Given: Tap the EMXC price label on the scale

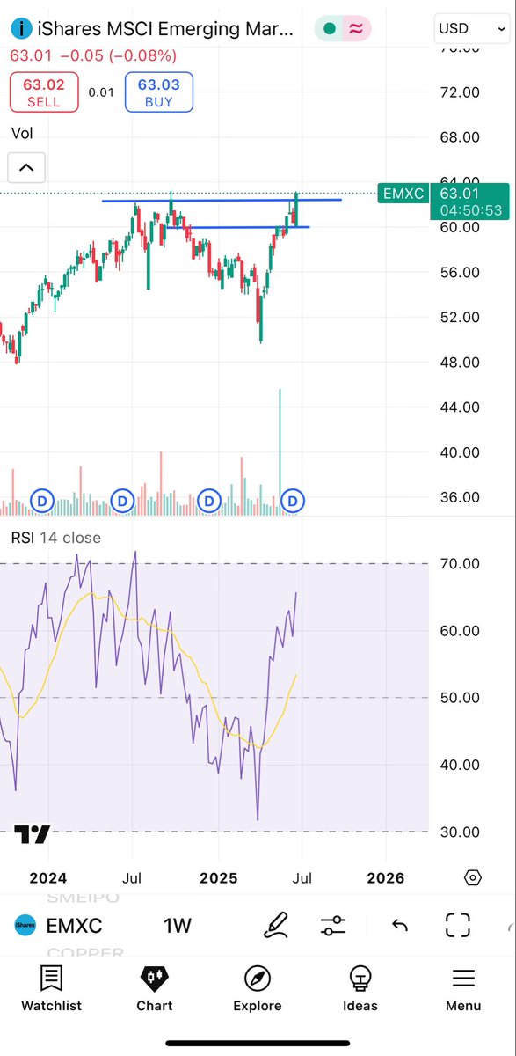Looking at the screenshot, I should (403, 194).
